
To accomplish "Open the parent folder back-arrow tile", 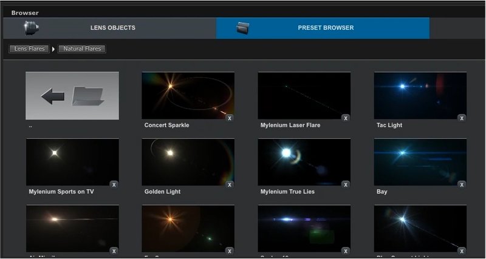I will click(72, 96).
